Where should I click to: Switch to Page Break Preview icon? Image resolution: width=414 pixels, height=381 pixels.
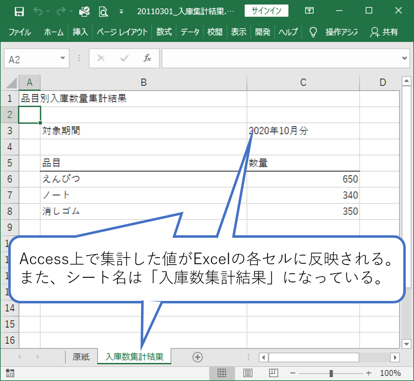click(273, 373)
